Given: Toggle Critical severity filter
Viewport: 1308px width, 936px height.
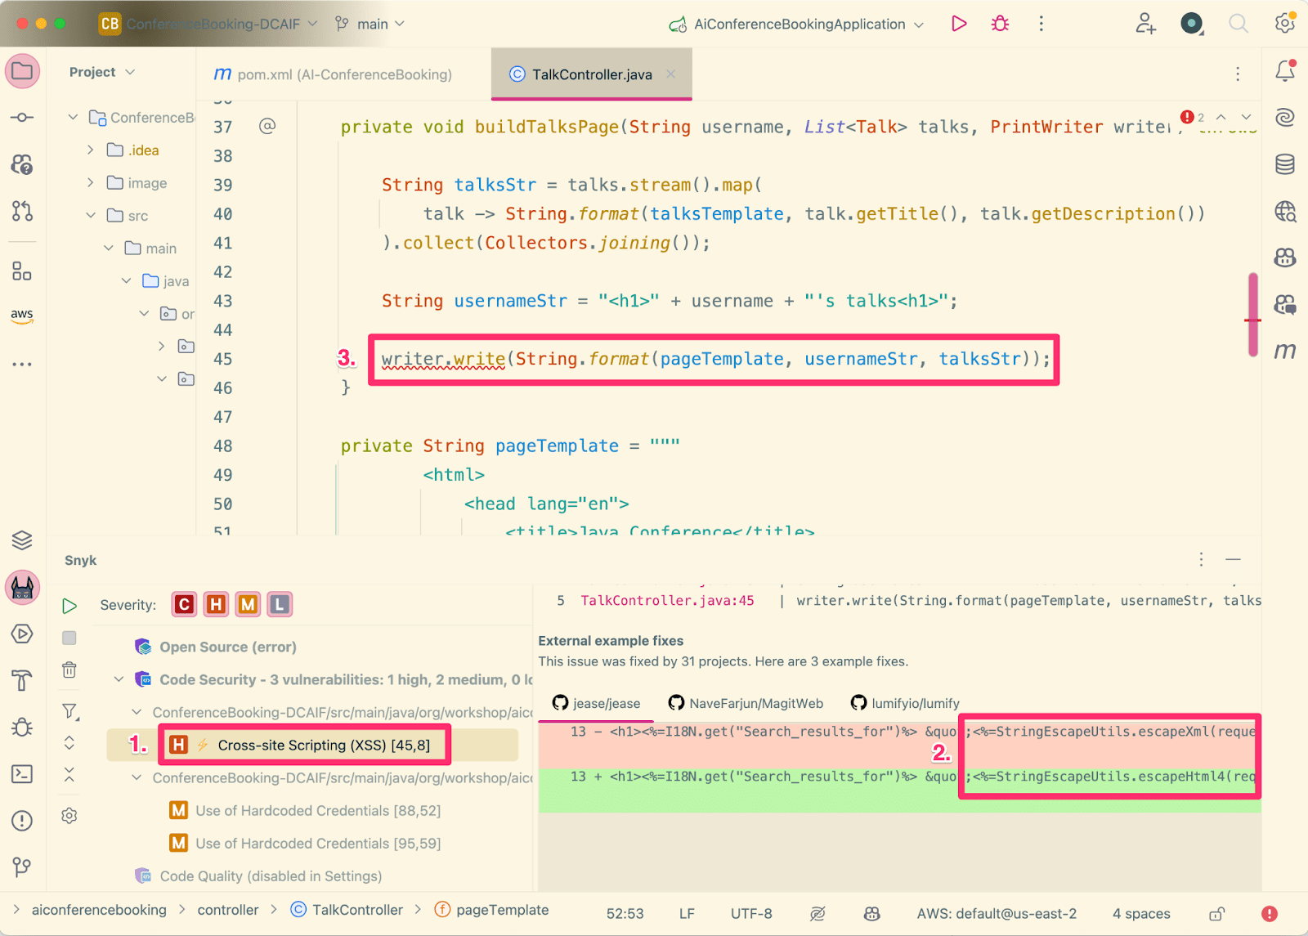Looking at the screenshot, I should pyautogui.click(x=184, y=604).
